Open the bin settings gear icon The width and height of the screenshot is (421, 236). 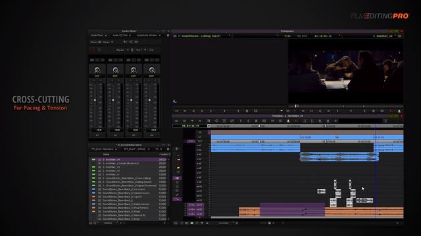(168, 149)
